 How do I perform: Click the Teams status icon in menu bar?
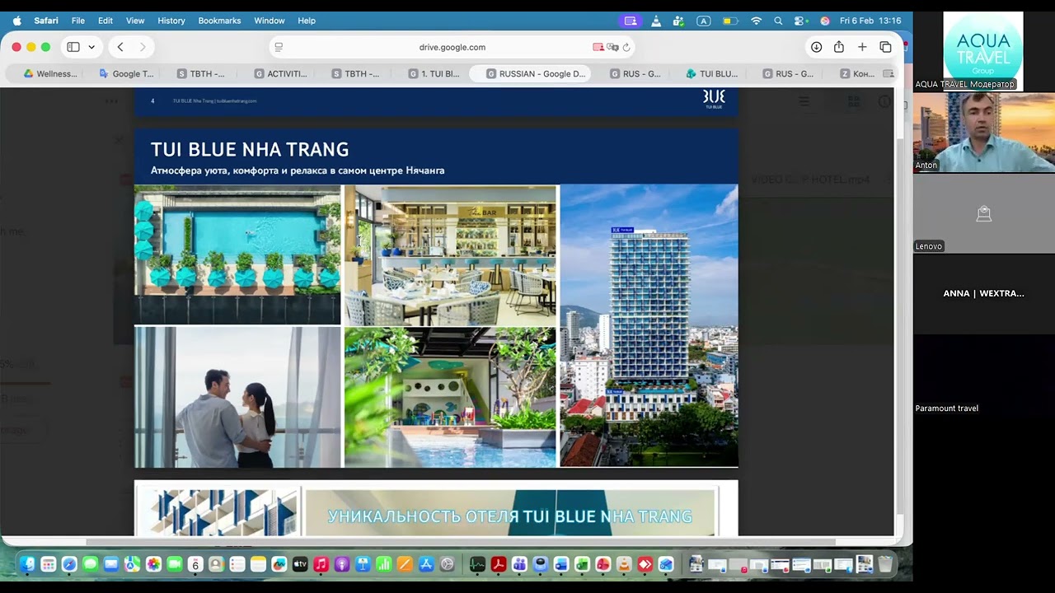click(678, 21)
